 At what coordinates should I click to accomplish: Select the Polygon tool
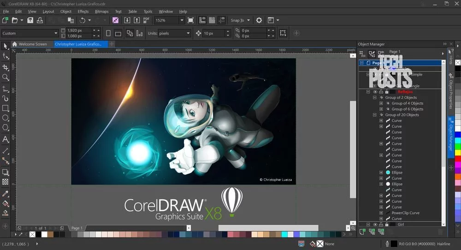pyautogui.click(x=5, y=128)
